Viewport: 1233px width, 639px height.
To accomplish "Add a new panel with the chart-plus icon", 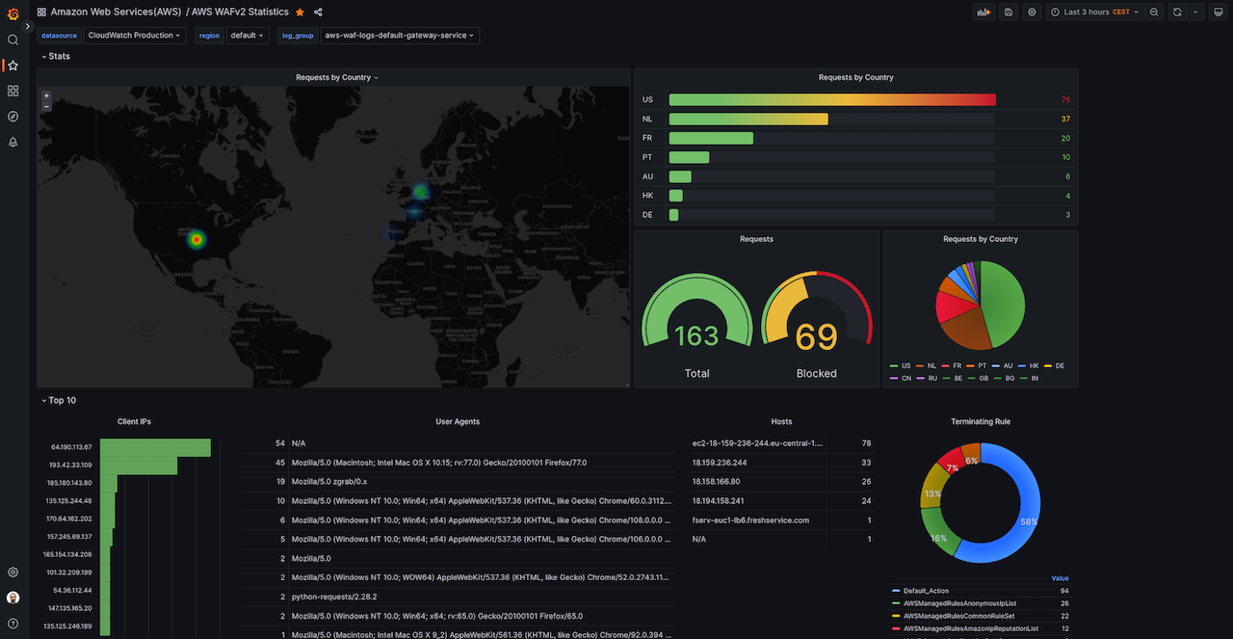I will (x=984, y=12).
